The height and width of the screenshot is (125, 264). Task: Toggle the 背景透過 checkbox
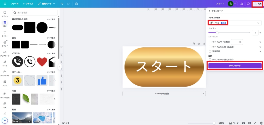(x=210, y=51)
